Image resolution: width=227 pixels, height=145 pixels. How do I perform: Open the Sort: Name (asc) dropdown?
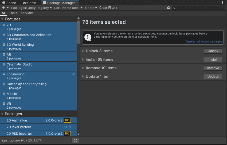click(68, 8)
